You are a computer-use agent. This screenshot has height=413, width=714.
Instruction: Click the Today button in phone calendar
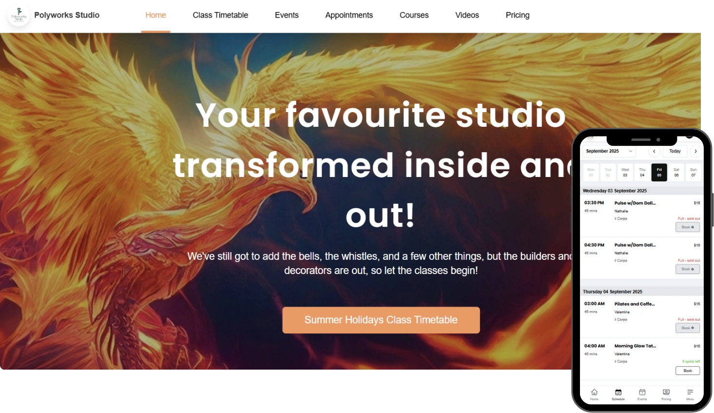tap(675, 151)
